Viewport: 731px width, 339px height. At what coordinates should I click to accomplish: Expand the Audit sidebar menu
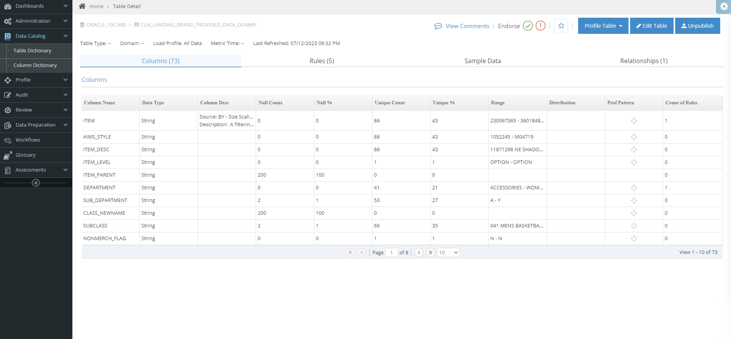[x=65, y=95]
